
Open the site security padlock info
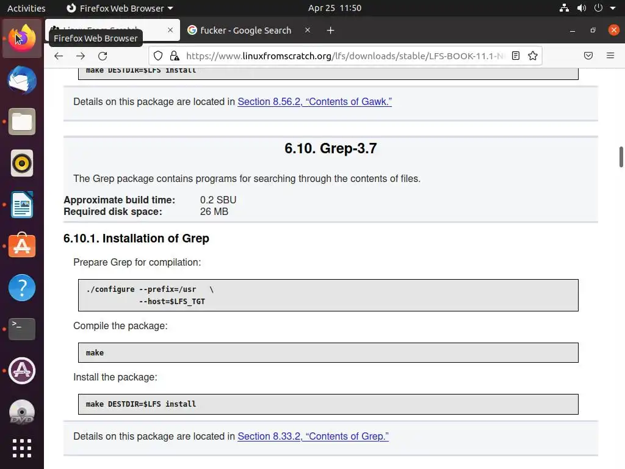(175, 56)
